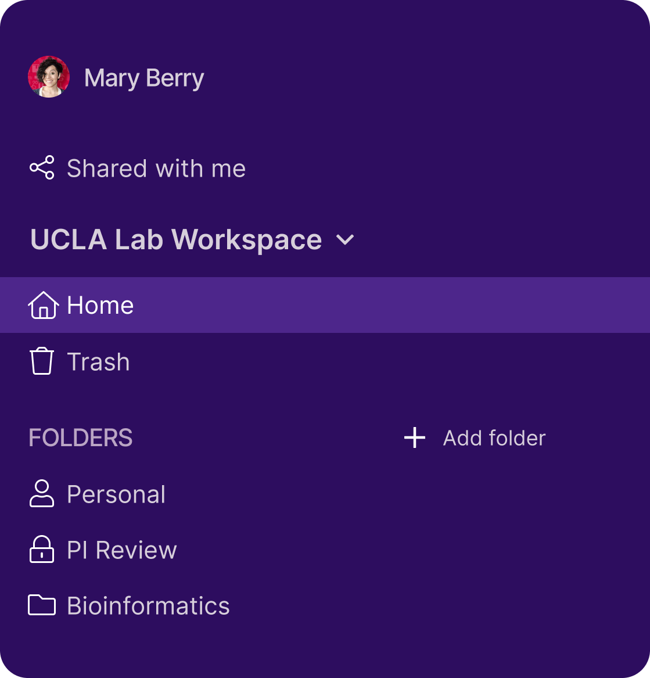Open the UCLA Lab Workspace switcher title

(176, 240)
